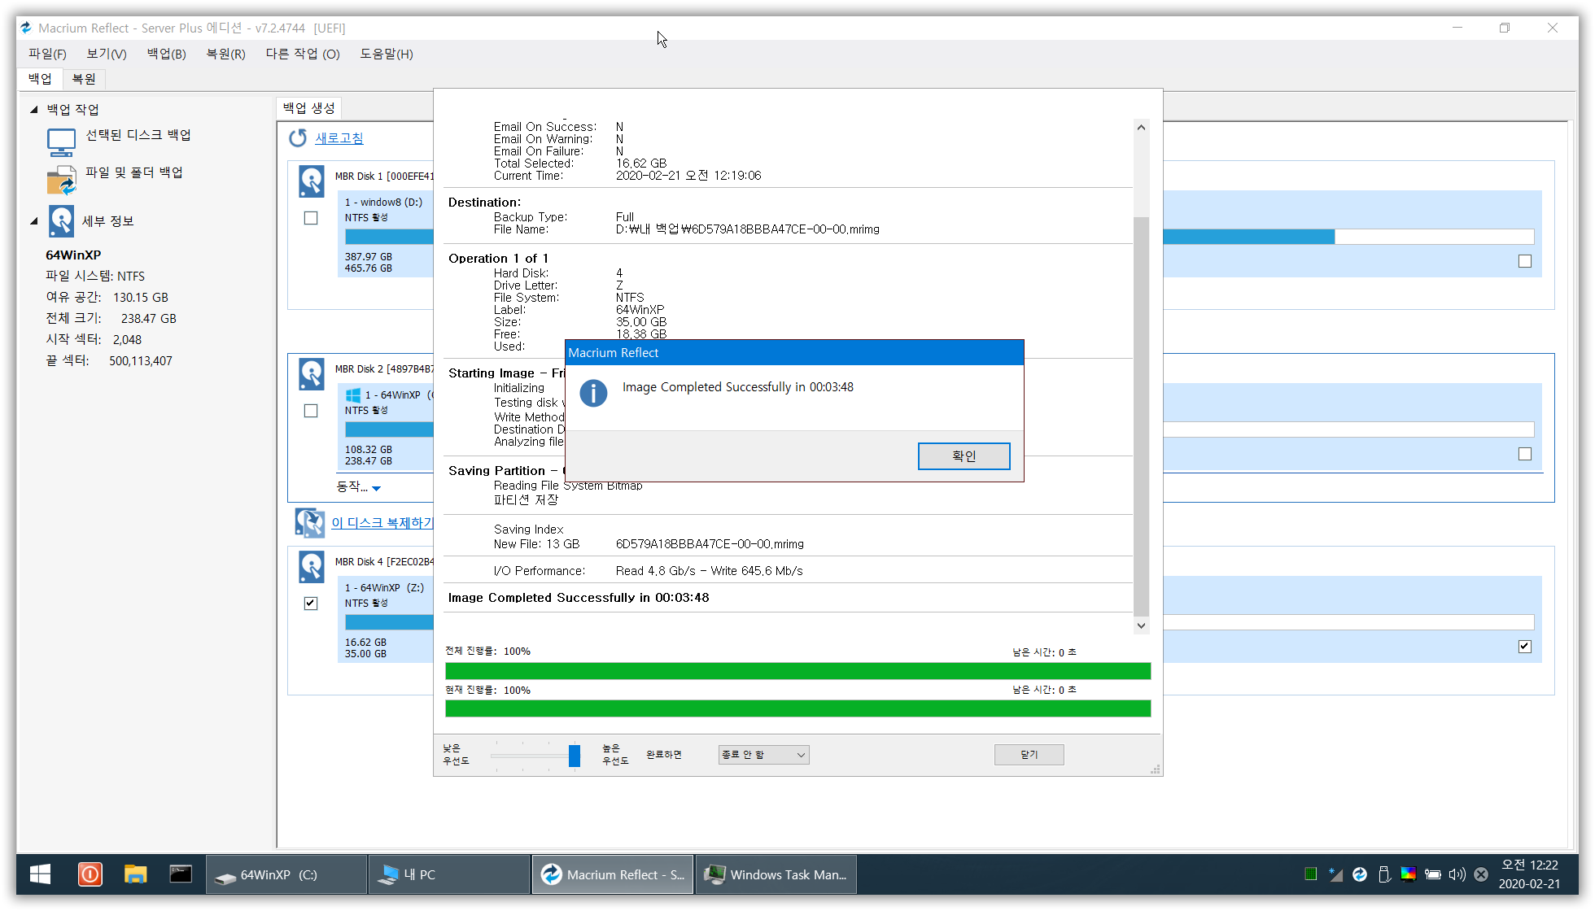1595x911 pixels.
Task: Click the current progress bar
Action: click(x=797, y=708)
